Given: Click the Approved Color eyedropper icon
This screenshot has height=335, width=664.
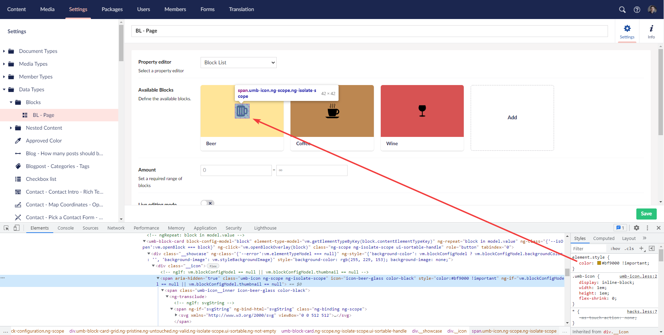Looking at the screenshot, I should [x=18, y=141].
